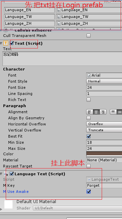
Task: Expand the Default UI Material foldout
Action: [x=1, y=209]
